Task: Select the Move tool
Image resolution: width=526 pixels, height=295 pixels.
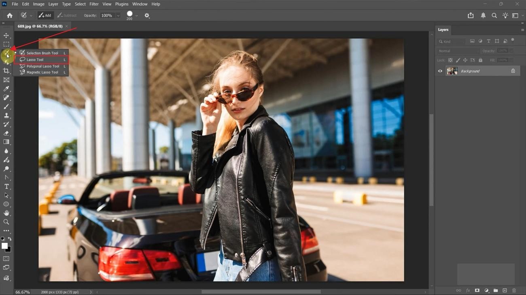Action: pos(6,36)
